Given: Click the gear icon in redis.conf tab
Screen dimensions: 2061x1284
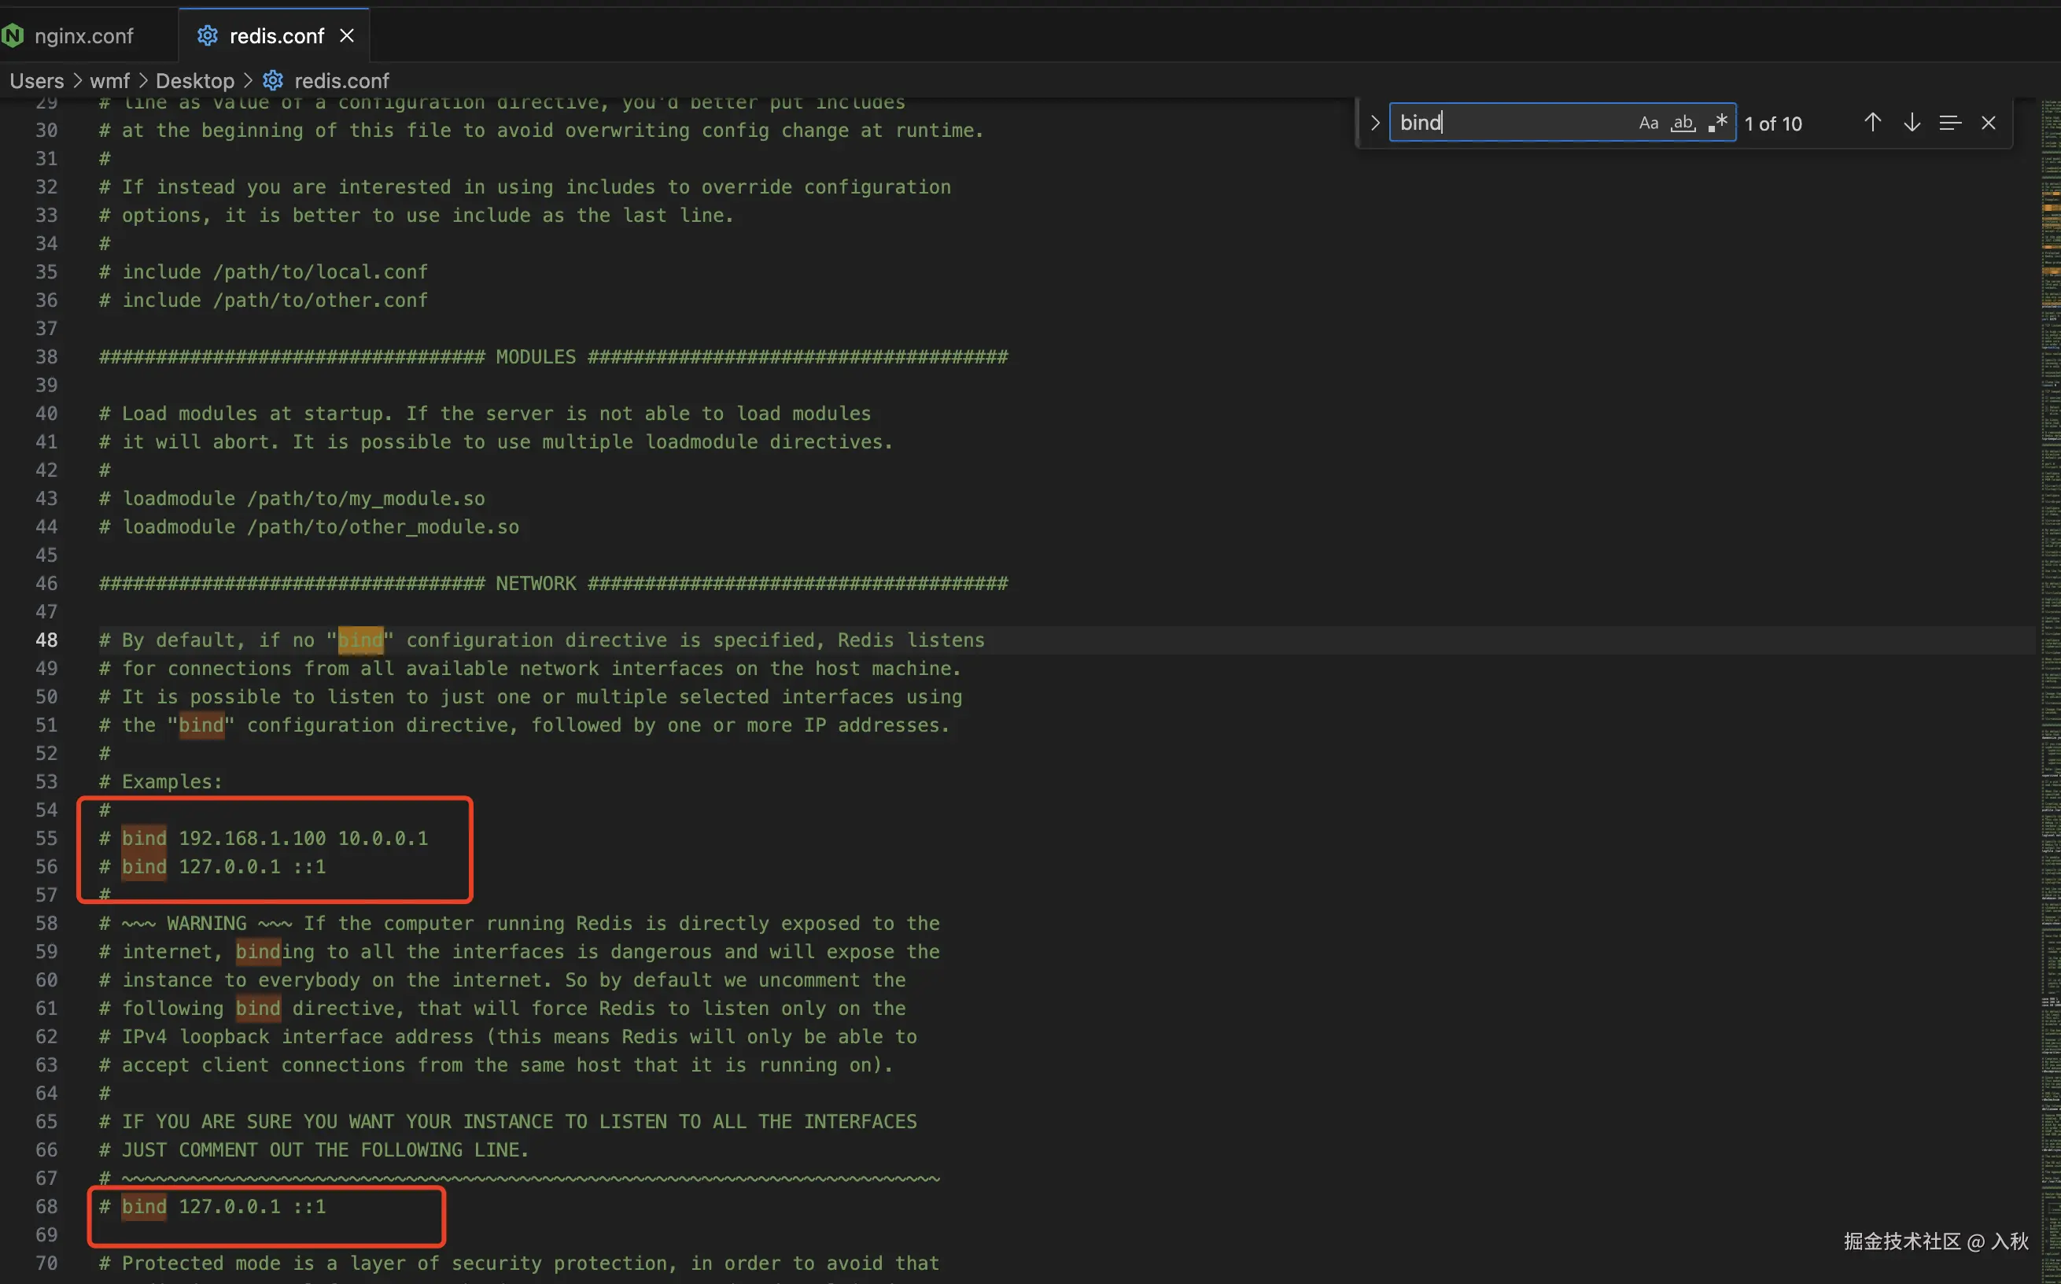Looking at the screenshot, I should click(207, 35).
